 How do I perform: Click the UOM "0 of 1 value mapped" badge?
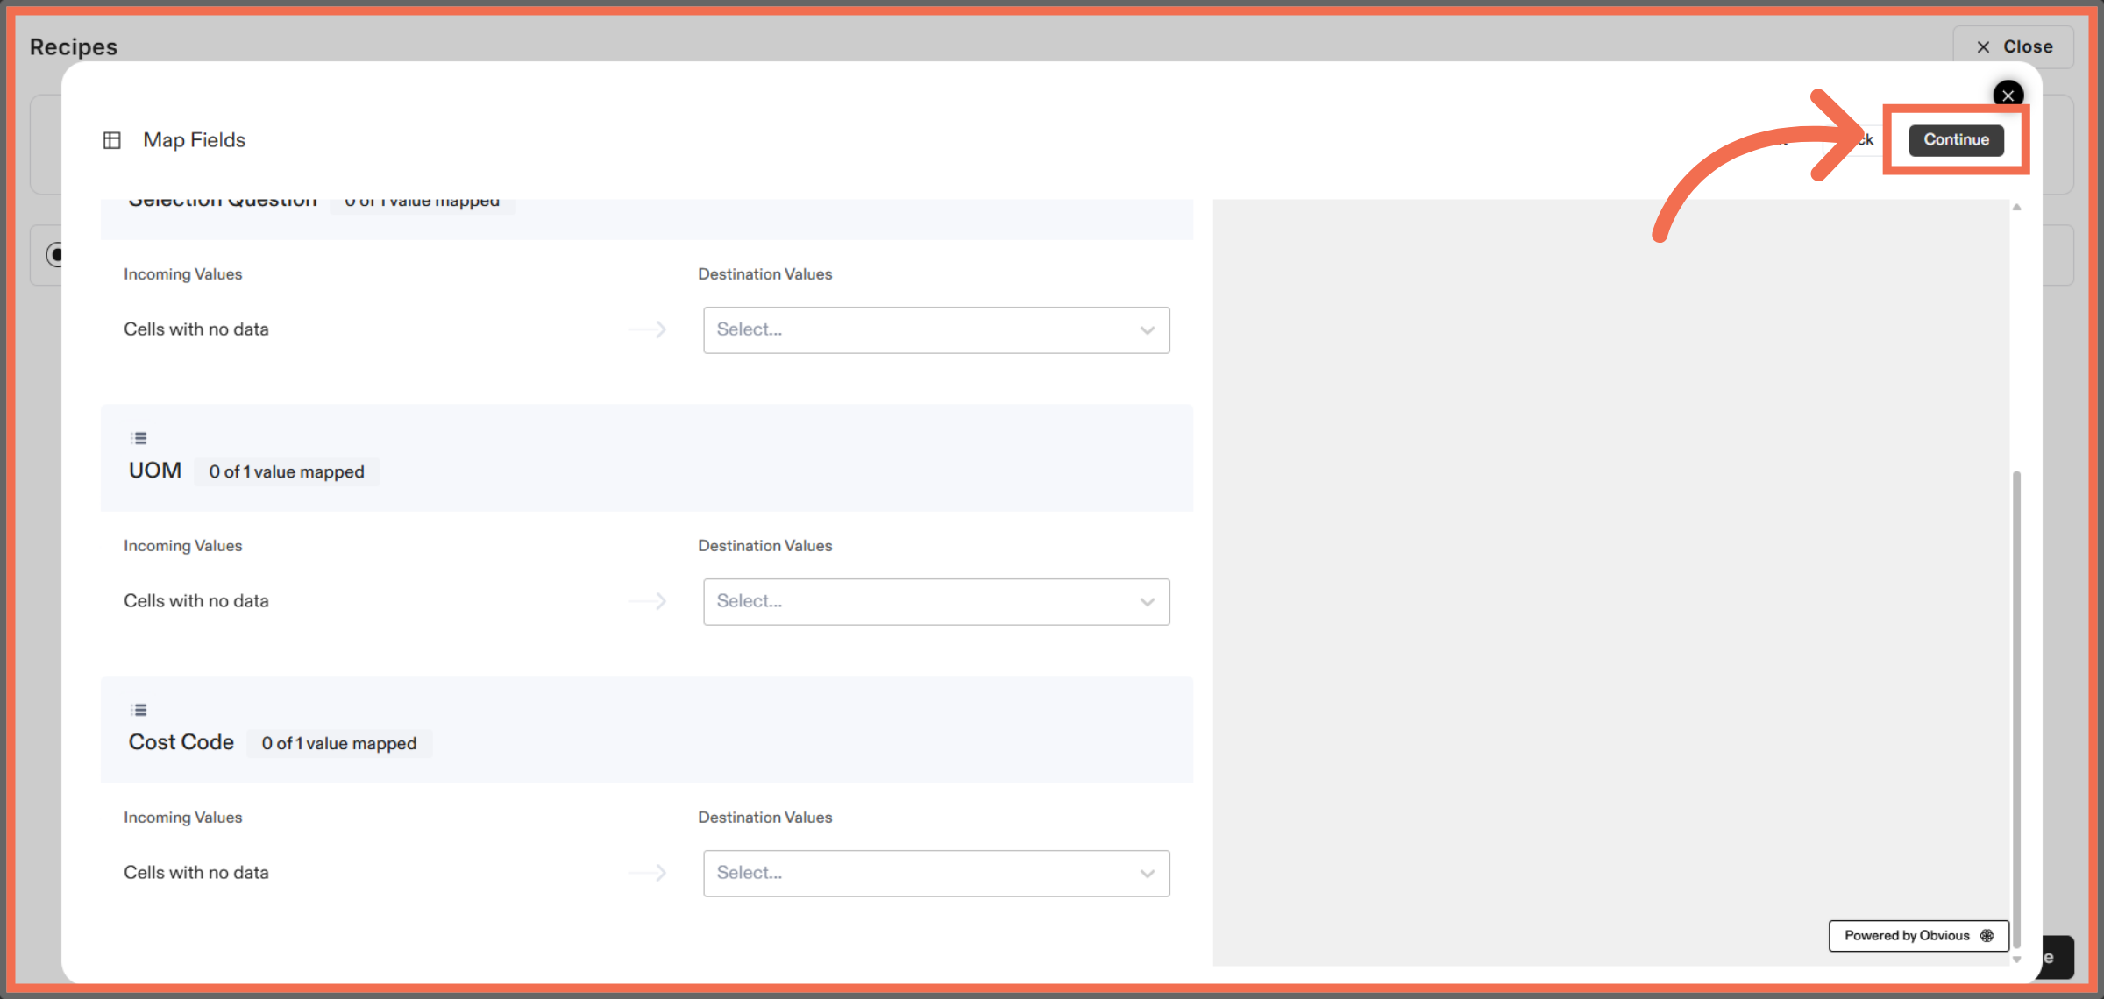pos(287,472)
